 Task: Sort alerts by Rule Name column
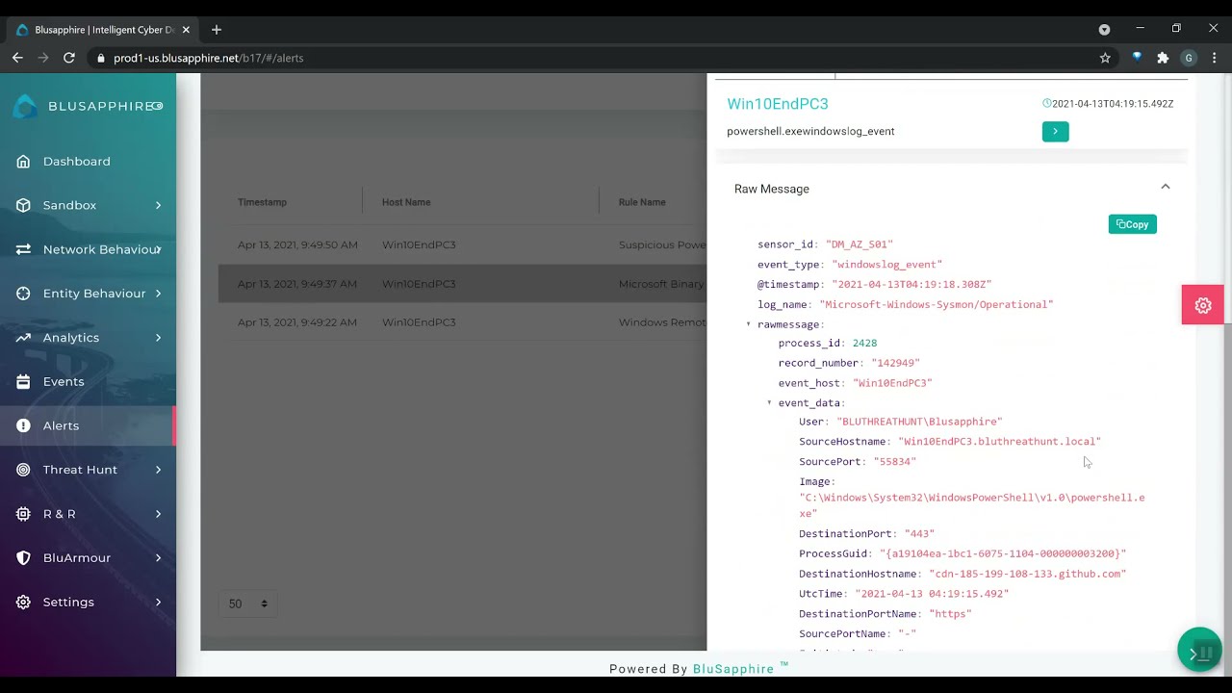pos(642,202)
